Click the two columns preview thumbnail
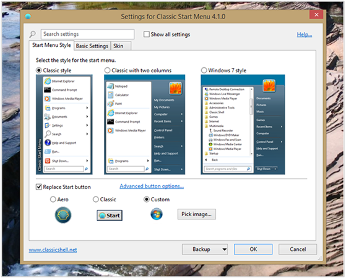The width and height of the screenshot is (346, 278). click(145, 125)
